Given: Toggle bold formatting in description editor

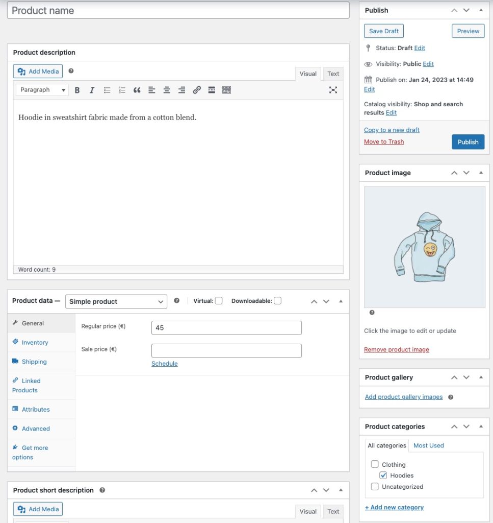Looking at the screenshot, I should [77, 90].
